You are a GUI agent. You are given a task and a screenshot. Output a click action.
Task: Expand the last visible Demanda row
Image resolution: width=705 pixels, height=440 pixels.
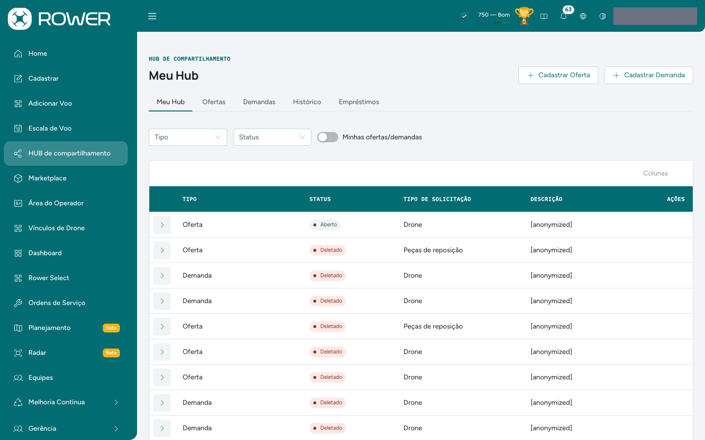click(x=162, y=428)
